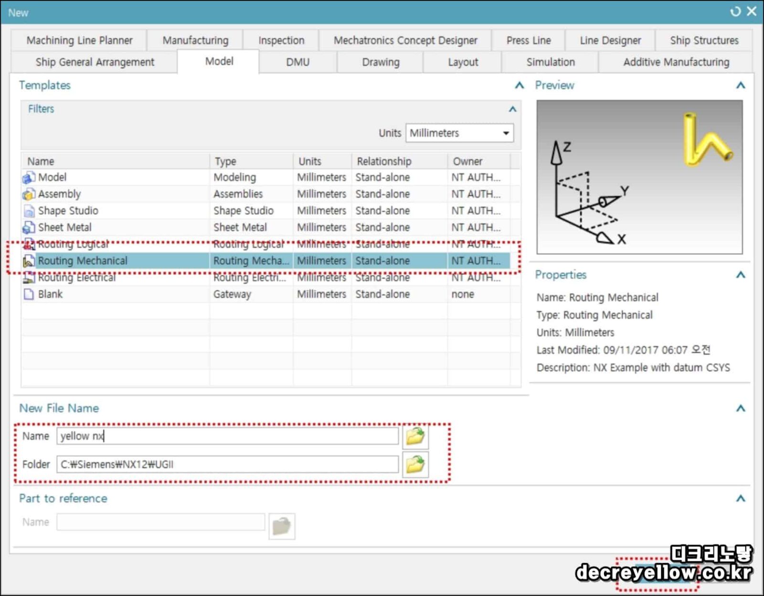Click the Sheet Metal template icon
Screen dimensions: 764x596
click(x=29, y=228)
